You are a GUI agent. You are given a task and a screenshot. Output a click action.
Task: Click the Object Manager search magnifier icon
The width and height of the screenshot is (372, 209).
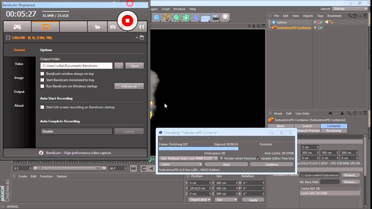click(350, 16)
